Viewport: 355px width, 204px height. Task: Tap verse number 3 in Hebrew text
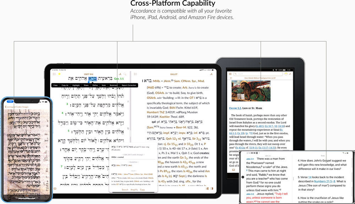coord(67,104)
